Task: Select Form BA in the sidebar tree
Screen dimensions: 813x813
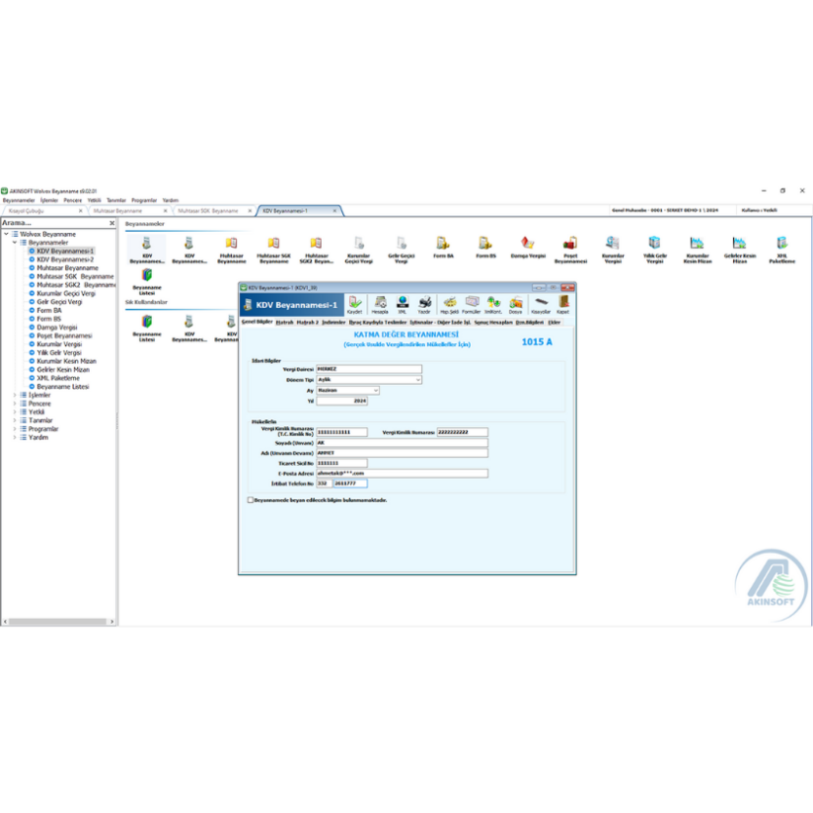Action: click(x=49, y=310)
